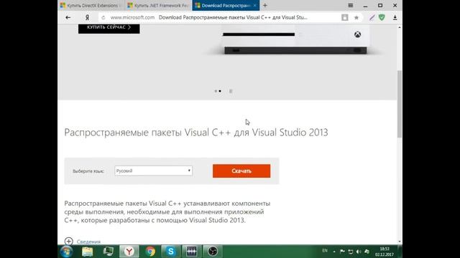The width and height of the screenshot is (460, 258).
Task: Open the audio waveform app on taskbar
Action: click(192, 252)
